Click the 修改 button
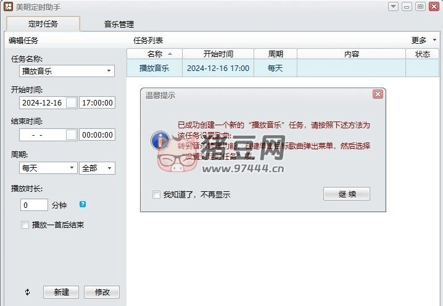This screenshot has width=443, height=306. click(x=102, y=292)
